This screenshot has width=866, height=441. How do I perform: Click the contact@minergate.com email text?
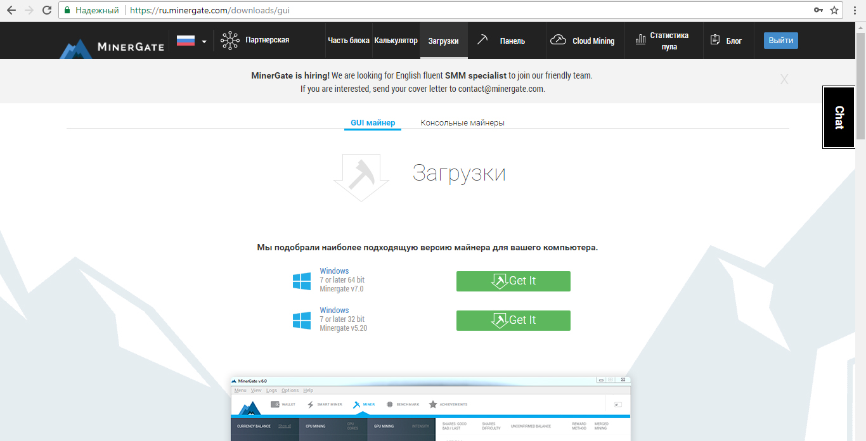(x=501, y=89)
